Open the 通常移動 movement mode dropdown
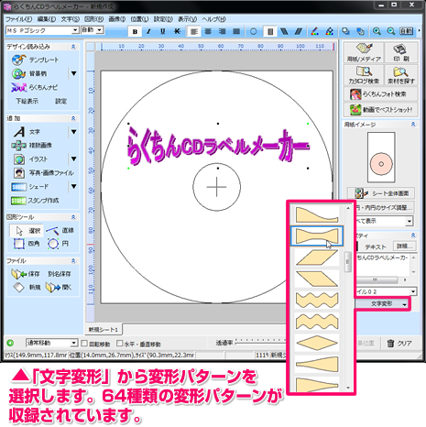The width and height of the screenshot is (426, 427). (x=73, y=343)
